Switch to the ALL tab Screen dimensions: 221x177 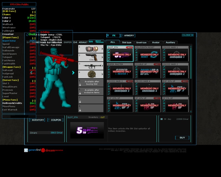[113, 42]
